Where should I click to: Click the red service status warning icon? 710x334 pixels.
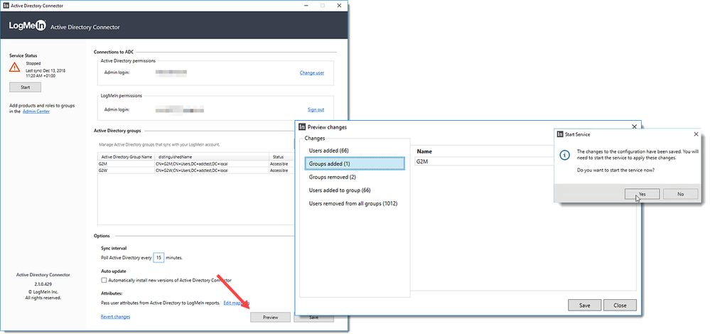click(15, 67)
